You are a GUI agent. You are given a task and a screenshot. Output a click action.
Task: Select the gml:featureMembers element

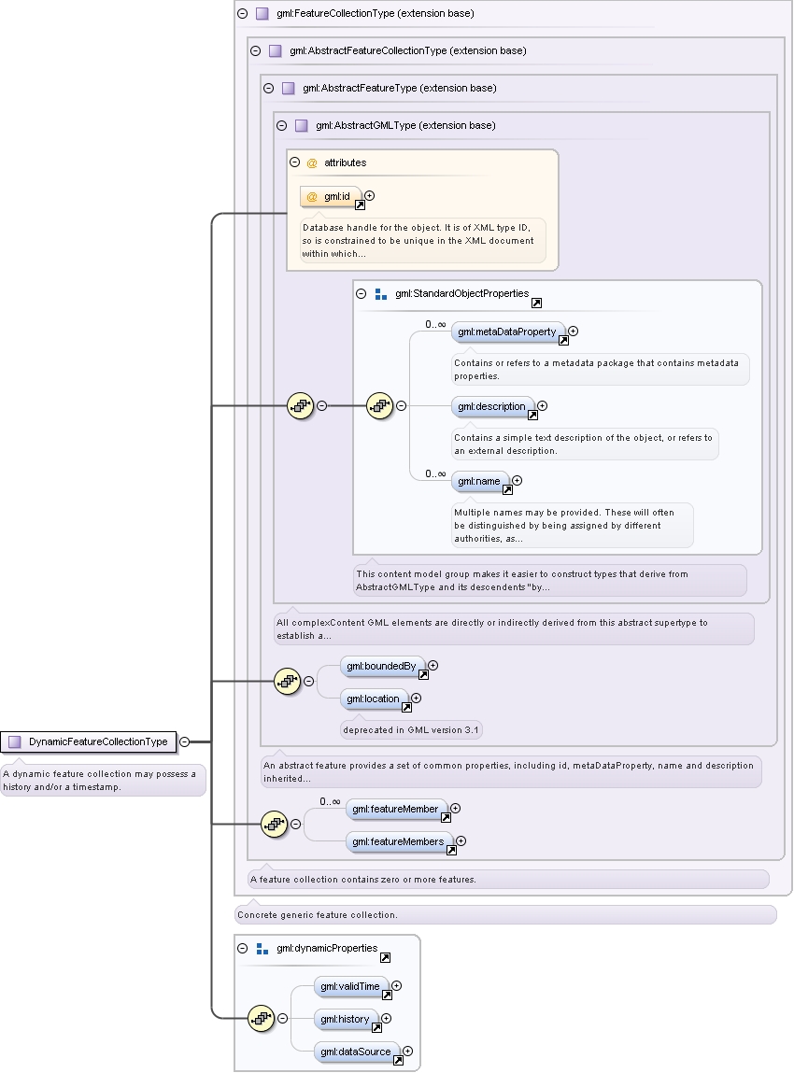tap(399, 841)
